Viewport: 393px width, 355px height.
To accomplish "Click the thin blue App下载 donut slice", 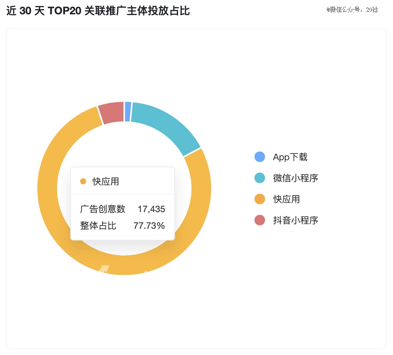I will tap(128, 112).
